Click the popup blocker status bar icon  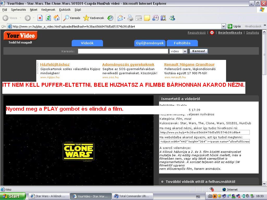[212, 190]
